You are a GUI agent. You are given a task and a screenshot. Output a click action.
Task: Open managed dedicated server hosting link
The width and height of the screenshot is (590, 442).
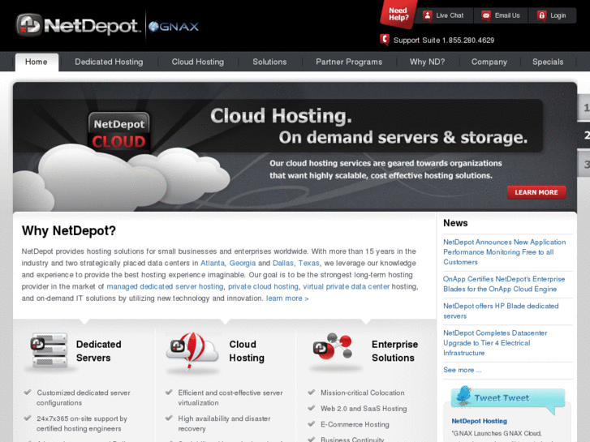click(x=165, y=286)
